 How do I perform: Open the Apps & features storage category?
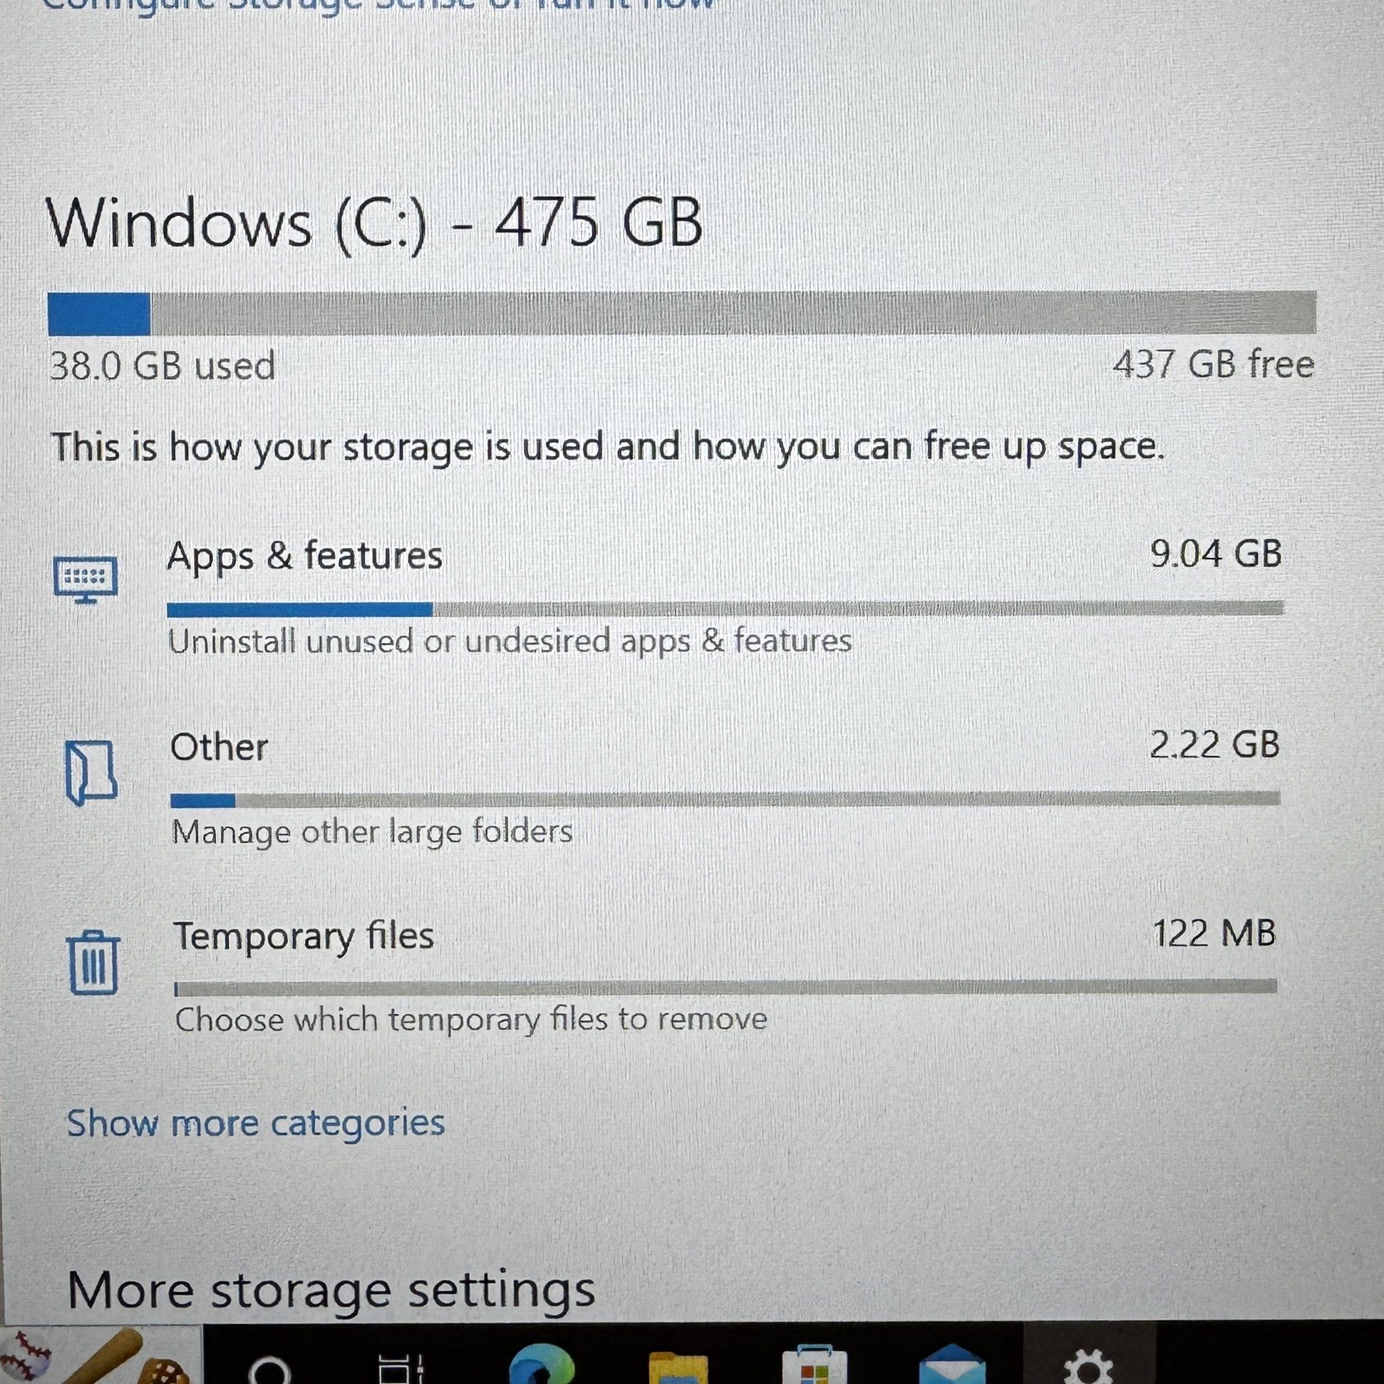point(304,557)
